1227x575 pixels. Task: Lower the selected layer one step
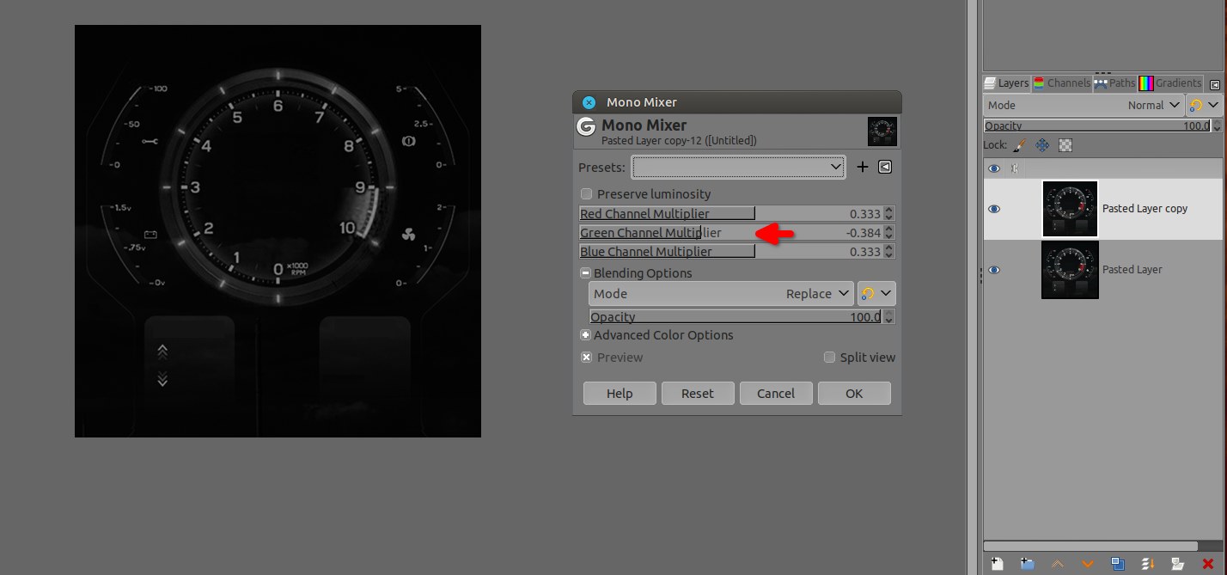[1088, 564]
